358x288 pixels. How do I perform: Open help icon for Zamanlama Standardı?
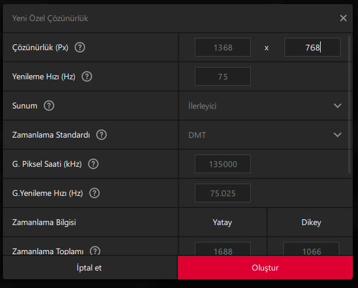101,135
